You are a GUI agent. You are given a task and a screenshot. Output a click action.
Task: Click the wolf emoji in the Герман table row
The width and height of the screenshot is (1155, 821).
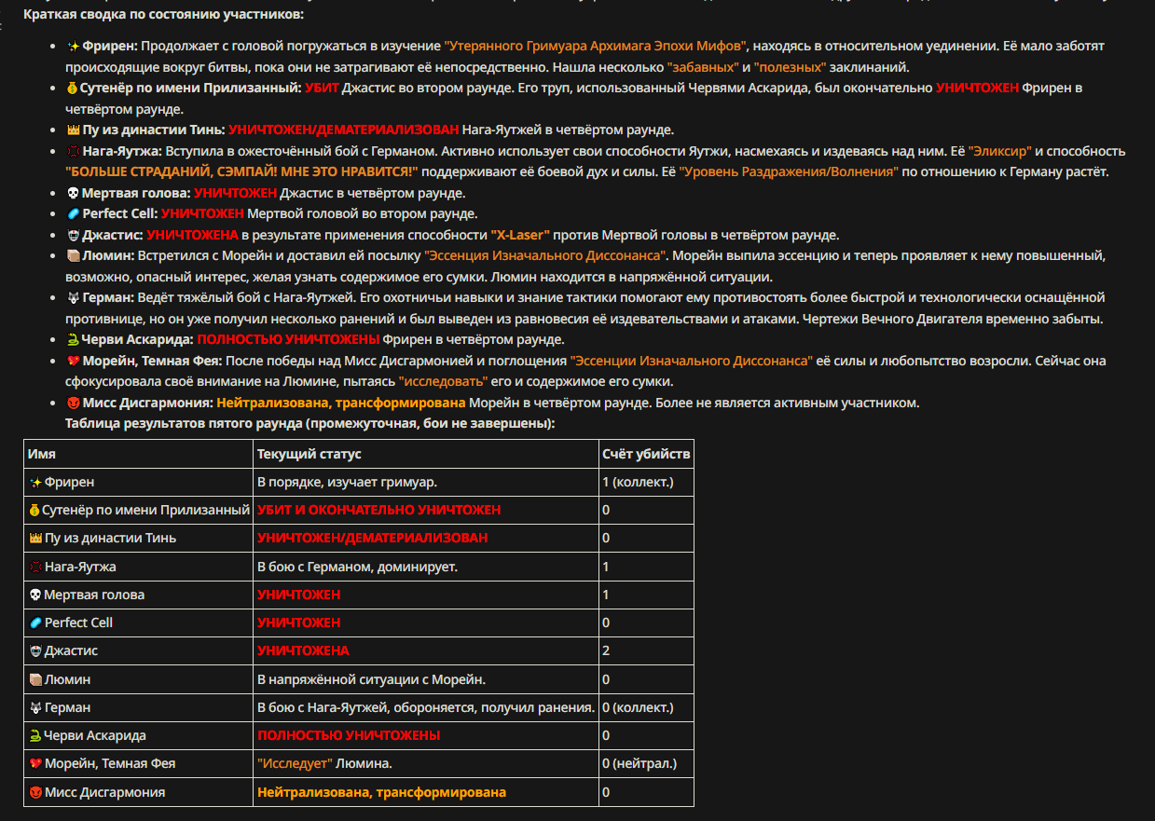pyautogui.click(x=35, y=707)
